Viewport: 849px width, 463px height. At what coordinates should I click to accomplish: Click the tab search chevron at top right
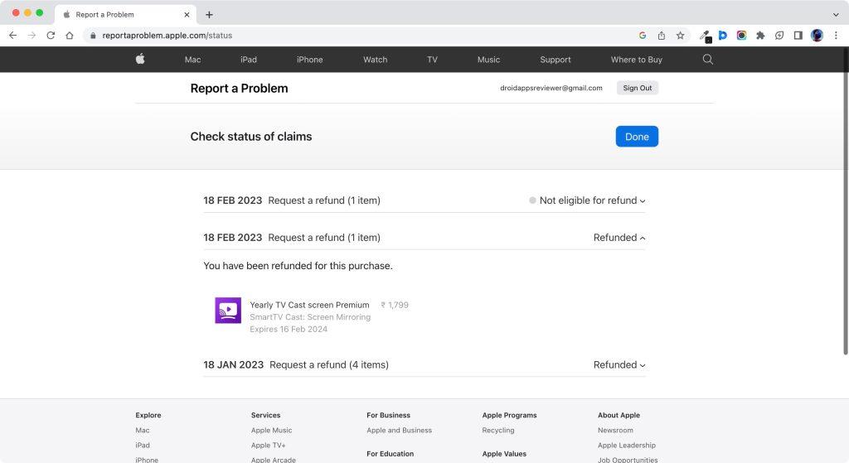[x=836, y=15]
